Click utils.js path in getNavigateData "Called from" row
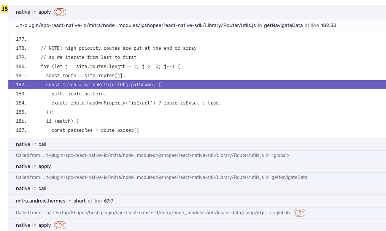This screenshot has width=386, height=231. click(x=152, y=177)
